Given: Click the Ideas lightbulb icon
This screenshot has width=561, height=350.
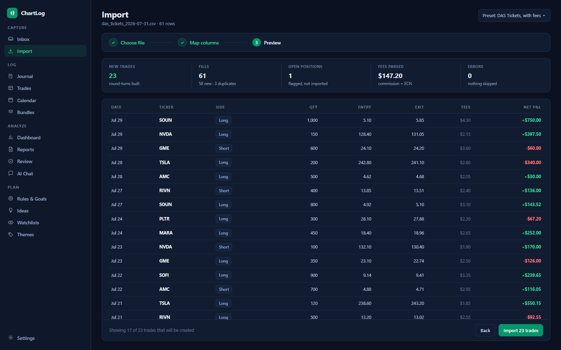Looking at the screenshot, I should point(11,210).
